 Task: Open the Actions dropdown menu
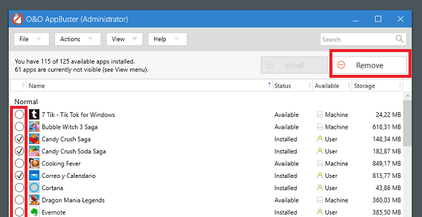pos(77,39)
